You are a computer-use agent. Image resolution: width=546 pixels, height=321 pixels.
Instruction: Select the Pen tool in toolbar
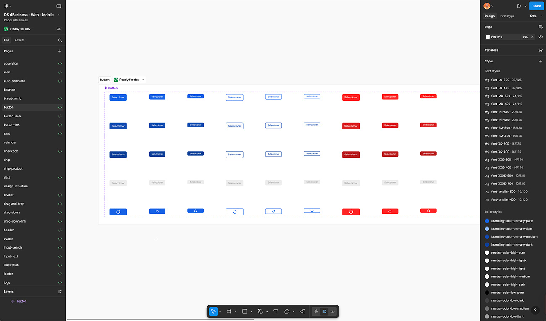coord(260,311)
